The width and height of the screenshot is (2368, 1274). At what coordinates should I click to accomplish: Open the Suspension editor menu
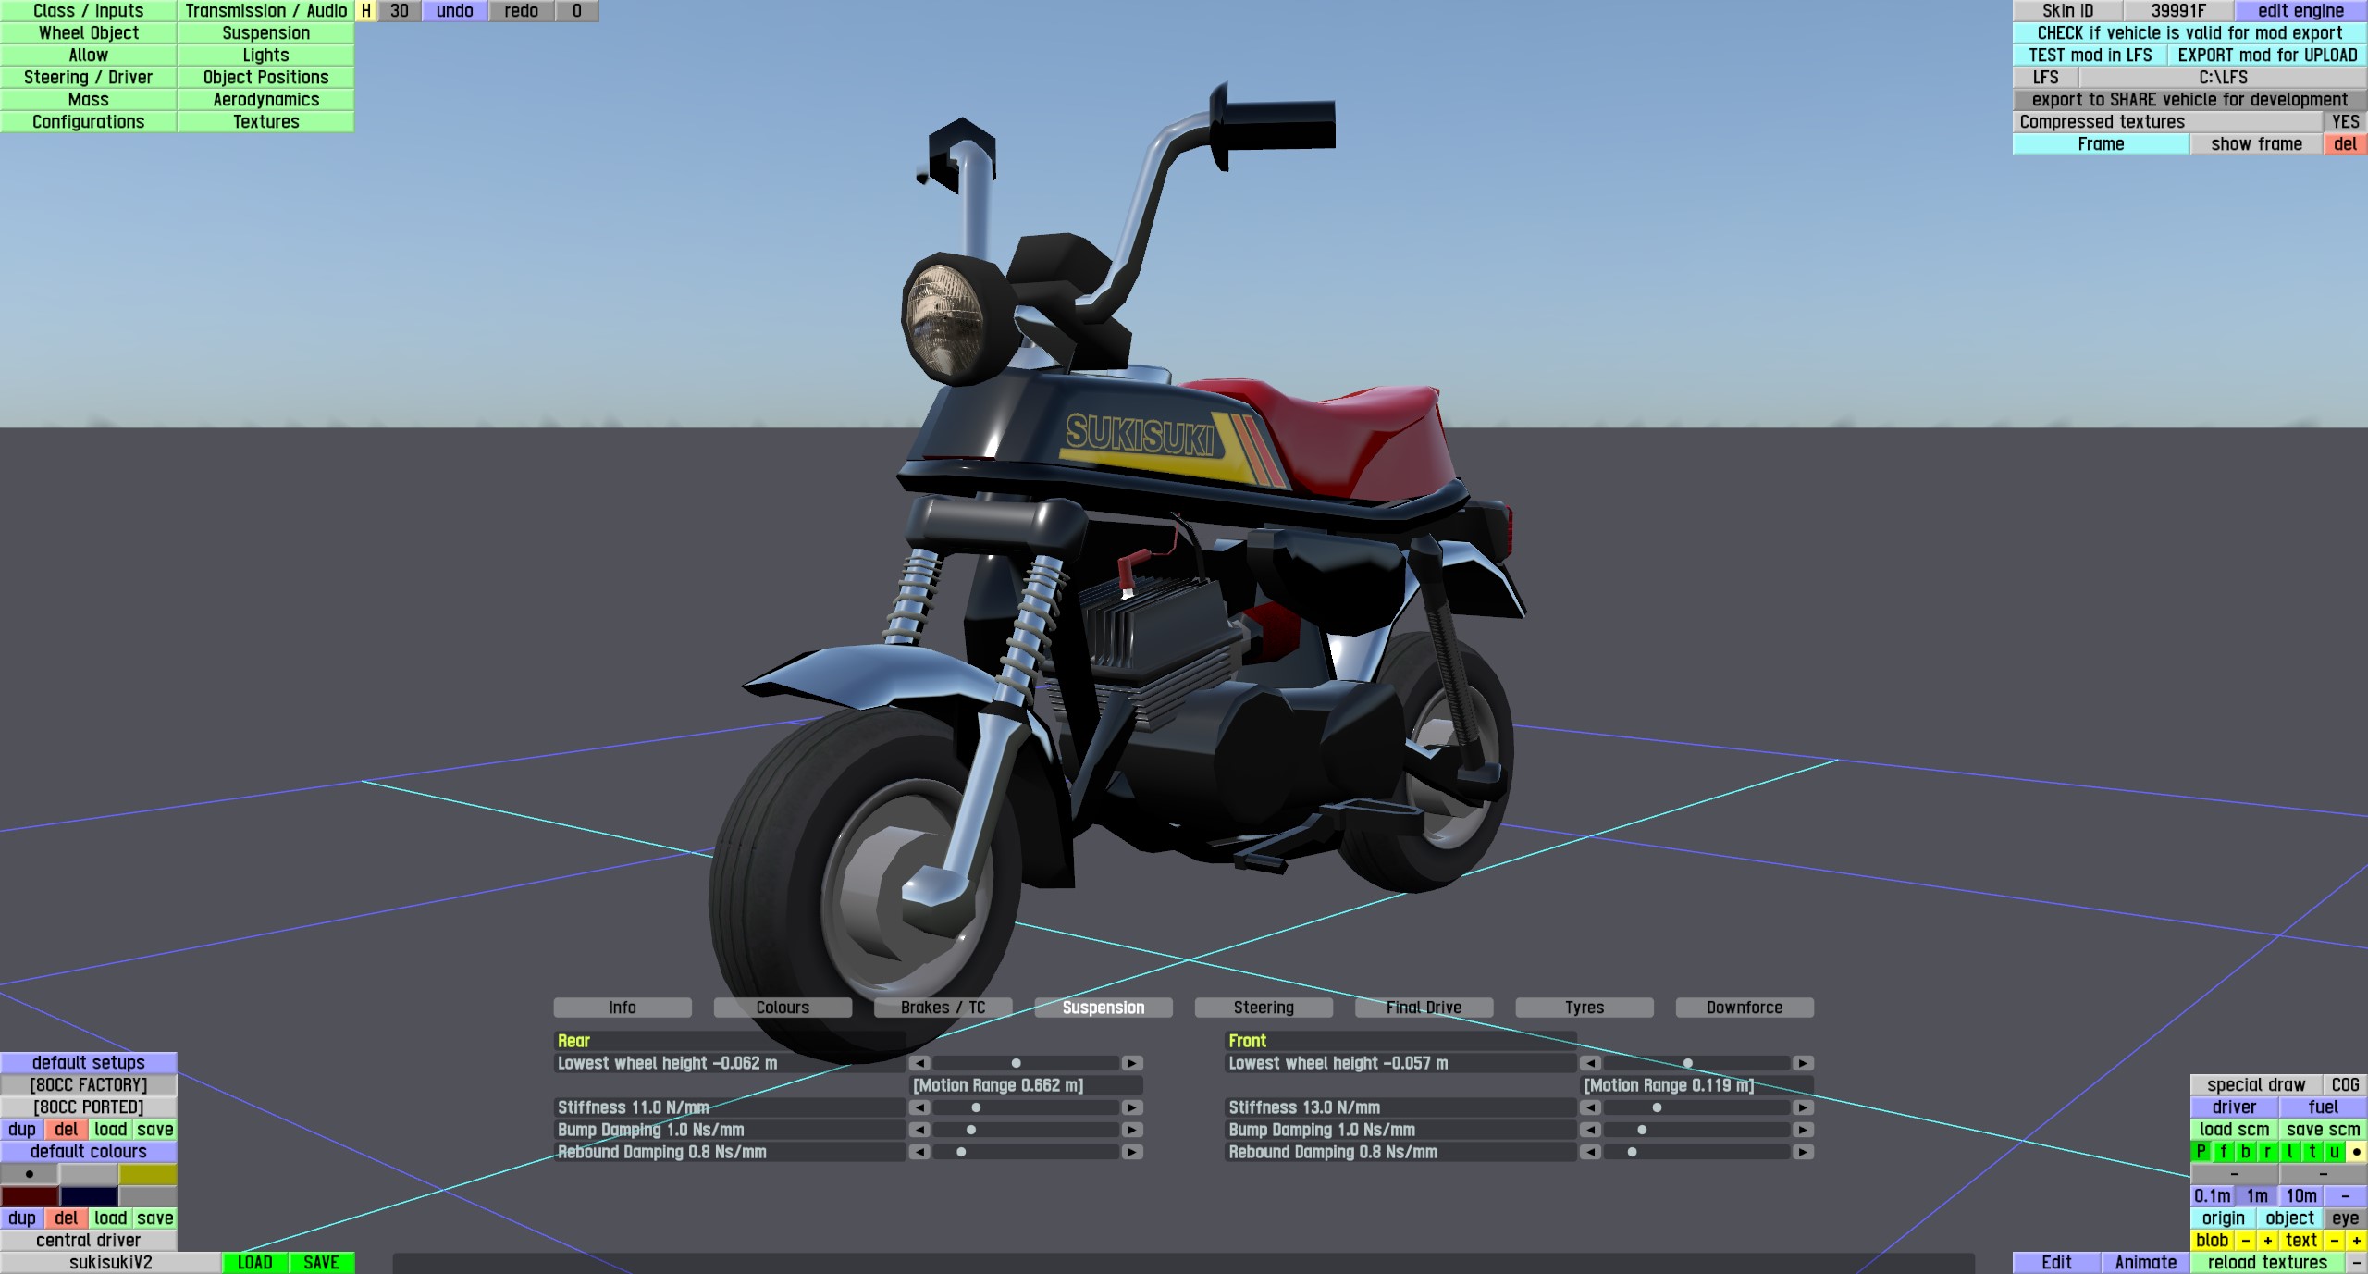[x=265, y=33]
